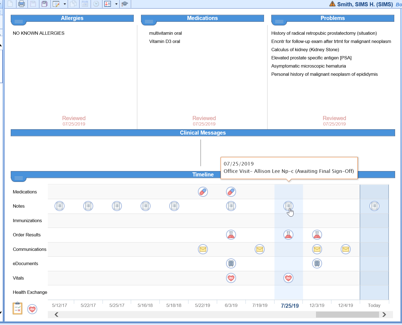Click the Clinical Messages header bar

[x=203, y=133]
